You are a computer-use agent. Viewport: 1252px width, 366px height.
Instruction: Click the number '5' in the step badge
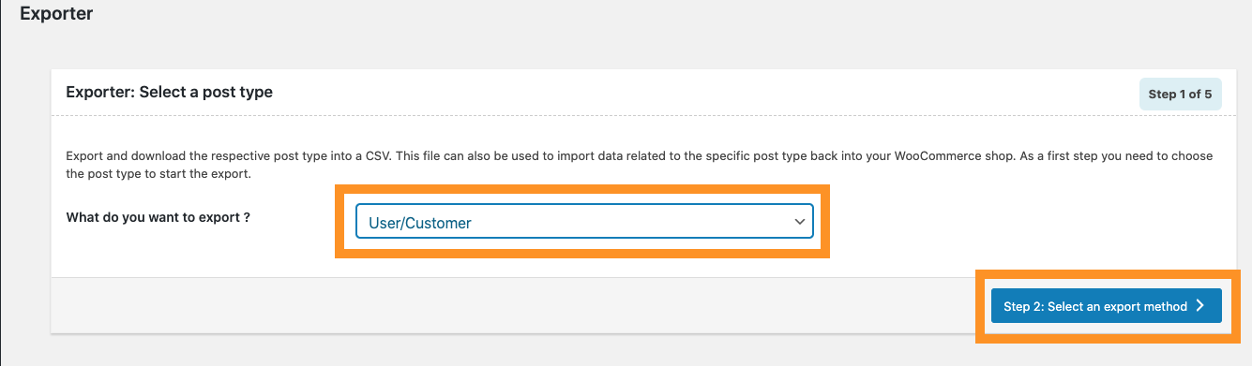[1208, 94]
